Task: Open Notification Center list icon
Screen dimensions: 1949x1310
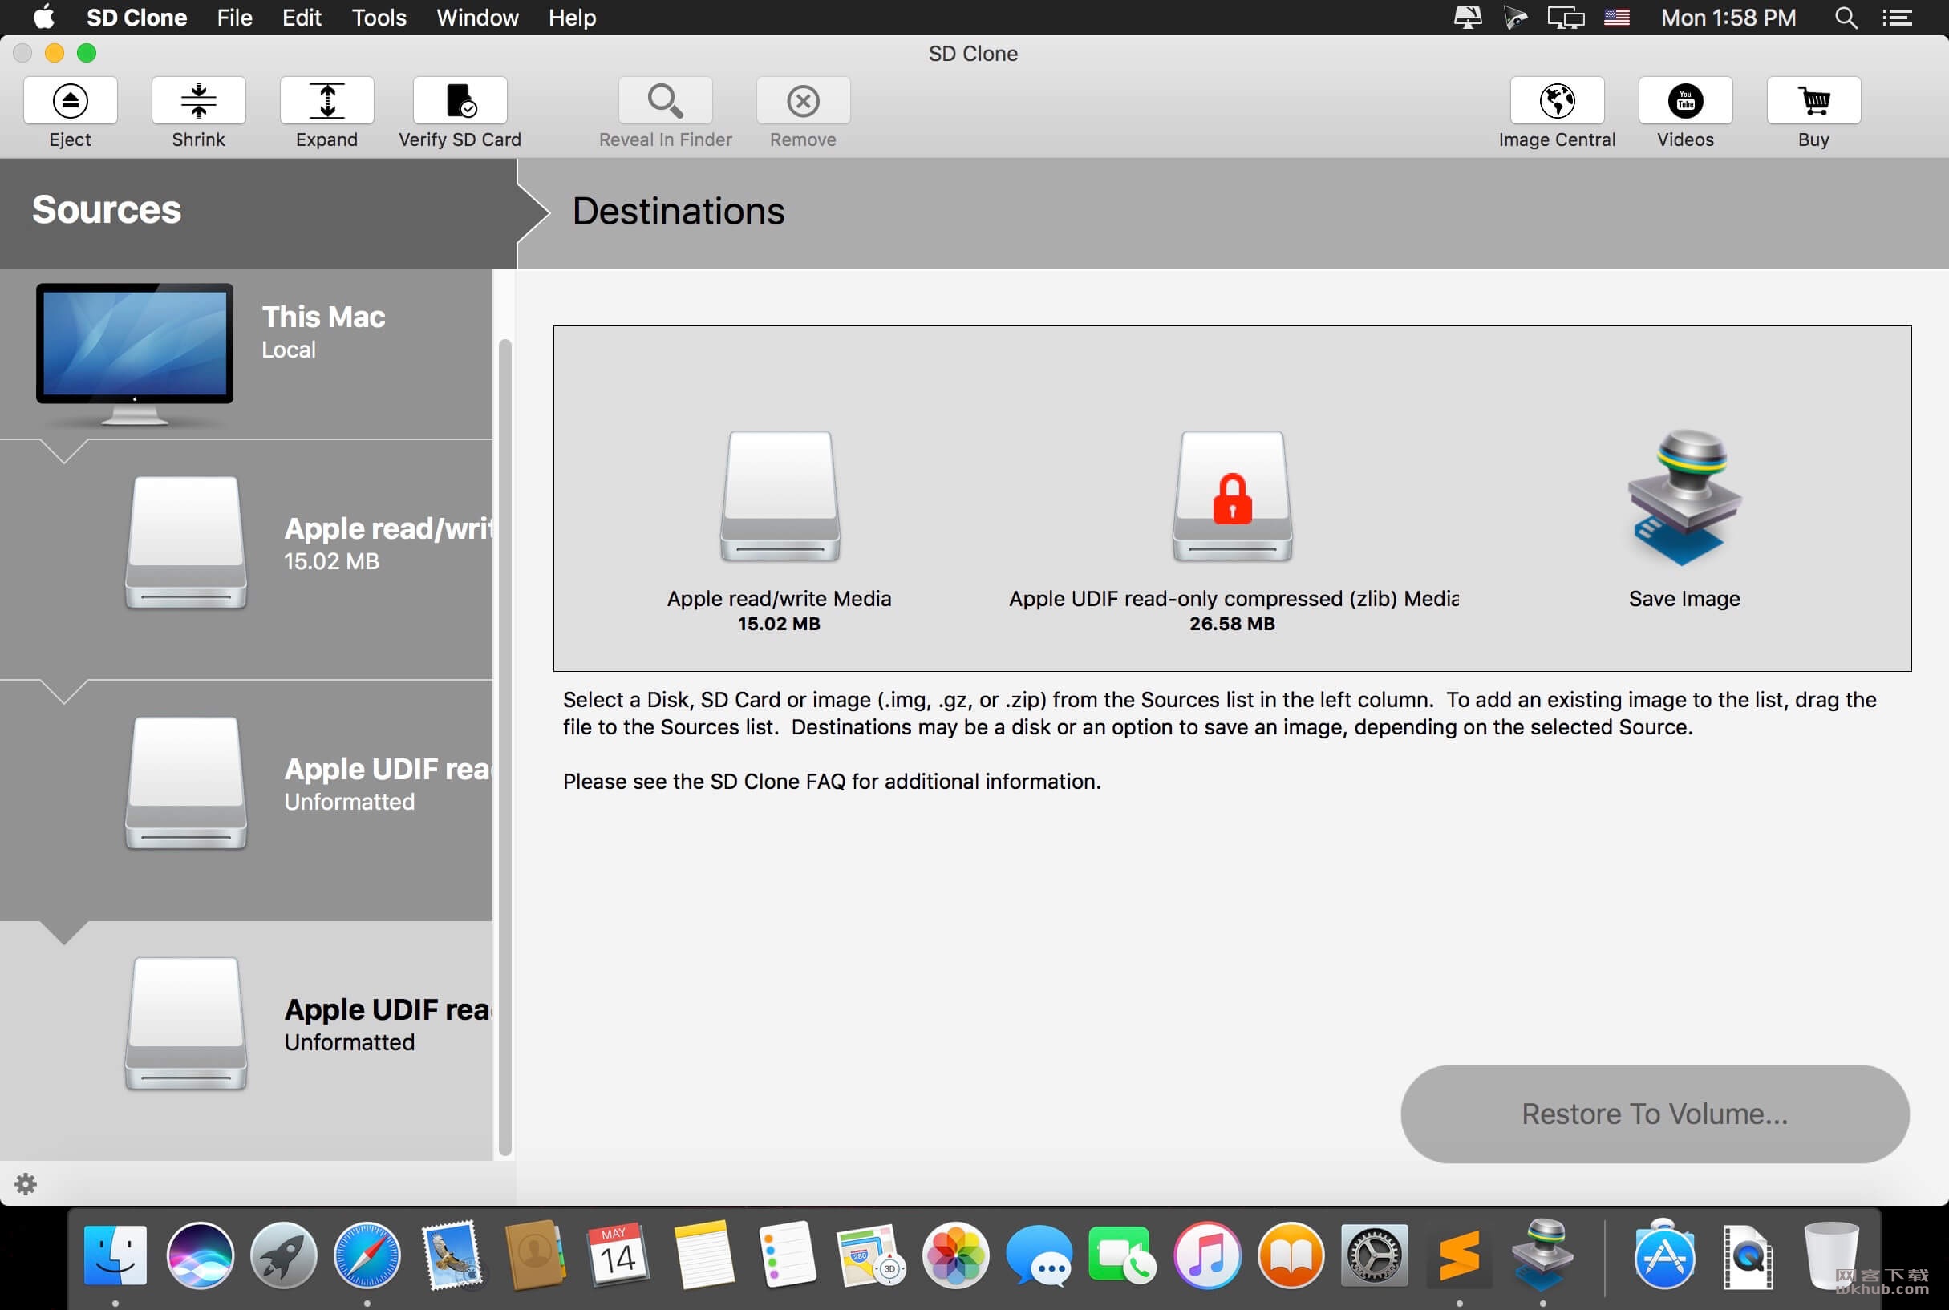Action: pos(1897,18)
